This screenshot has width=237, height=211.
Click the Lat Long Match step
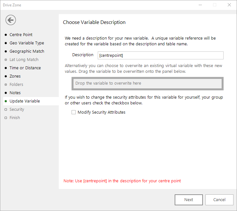(24, 60)
